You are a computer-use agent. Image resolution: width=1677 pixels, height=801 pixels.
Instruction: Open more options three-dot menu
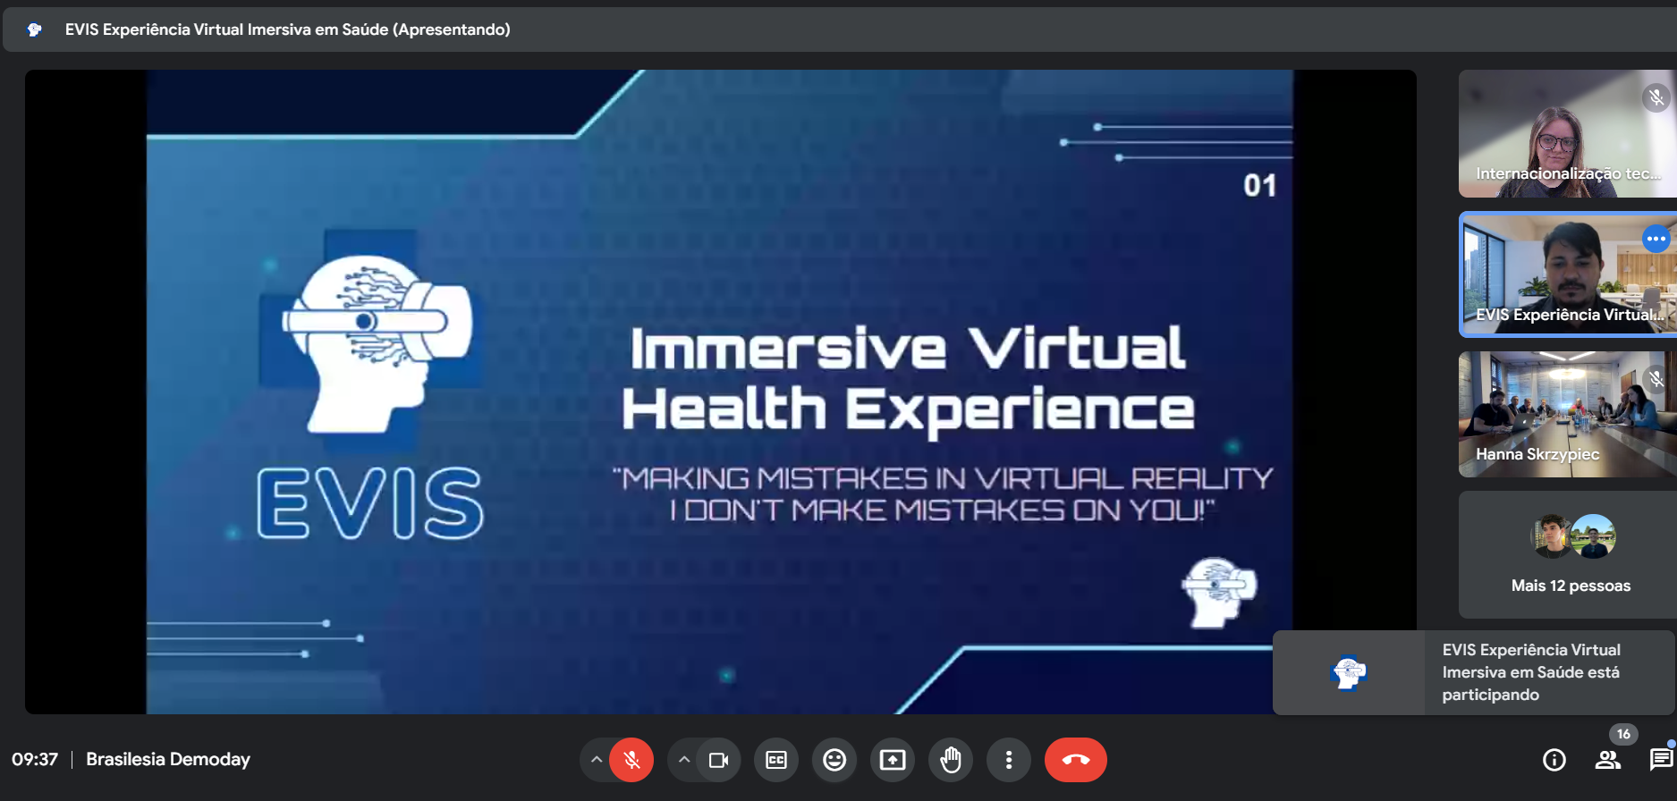[x=1009, y=760]
